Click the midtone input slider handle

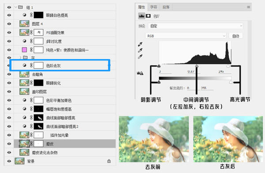197,66
